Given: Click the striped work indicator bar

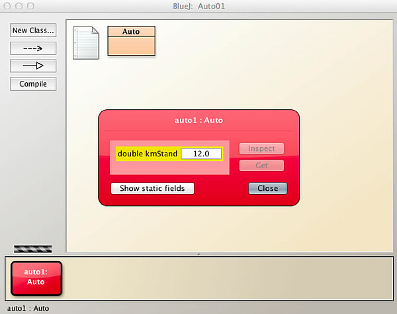Looking at the screenshot, I should pos(32,249).
